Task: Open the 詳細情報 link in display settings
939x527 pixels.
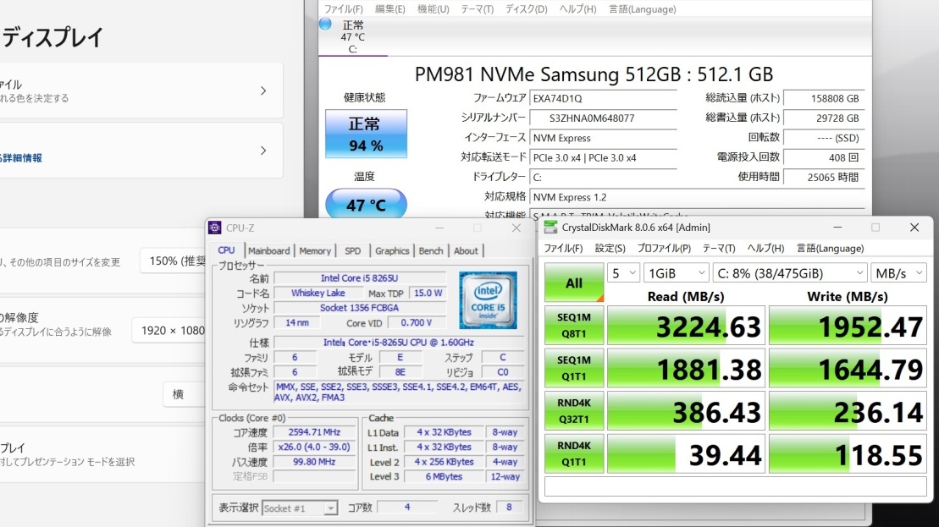Action: [22, 158]
